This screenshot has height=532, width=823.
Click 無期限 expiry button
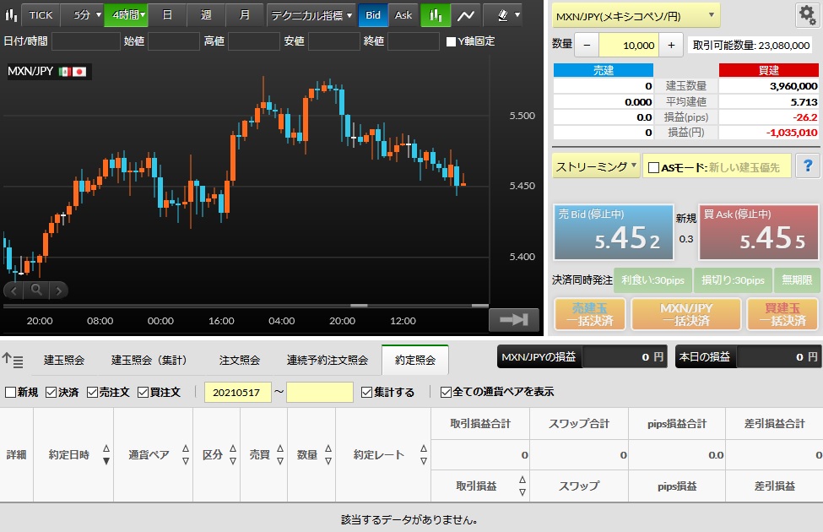click(797, 280)
